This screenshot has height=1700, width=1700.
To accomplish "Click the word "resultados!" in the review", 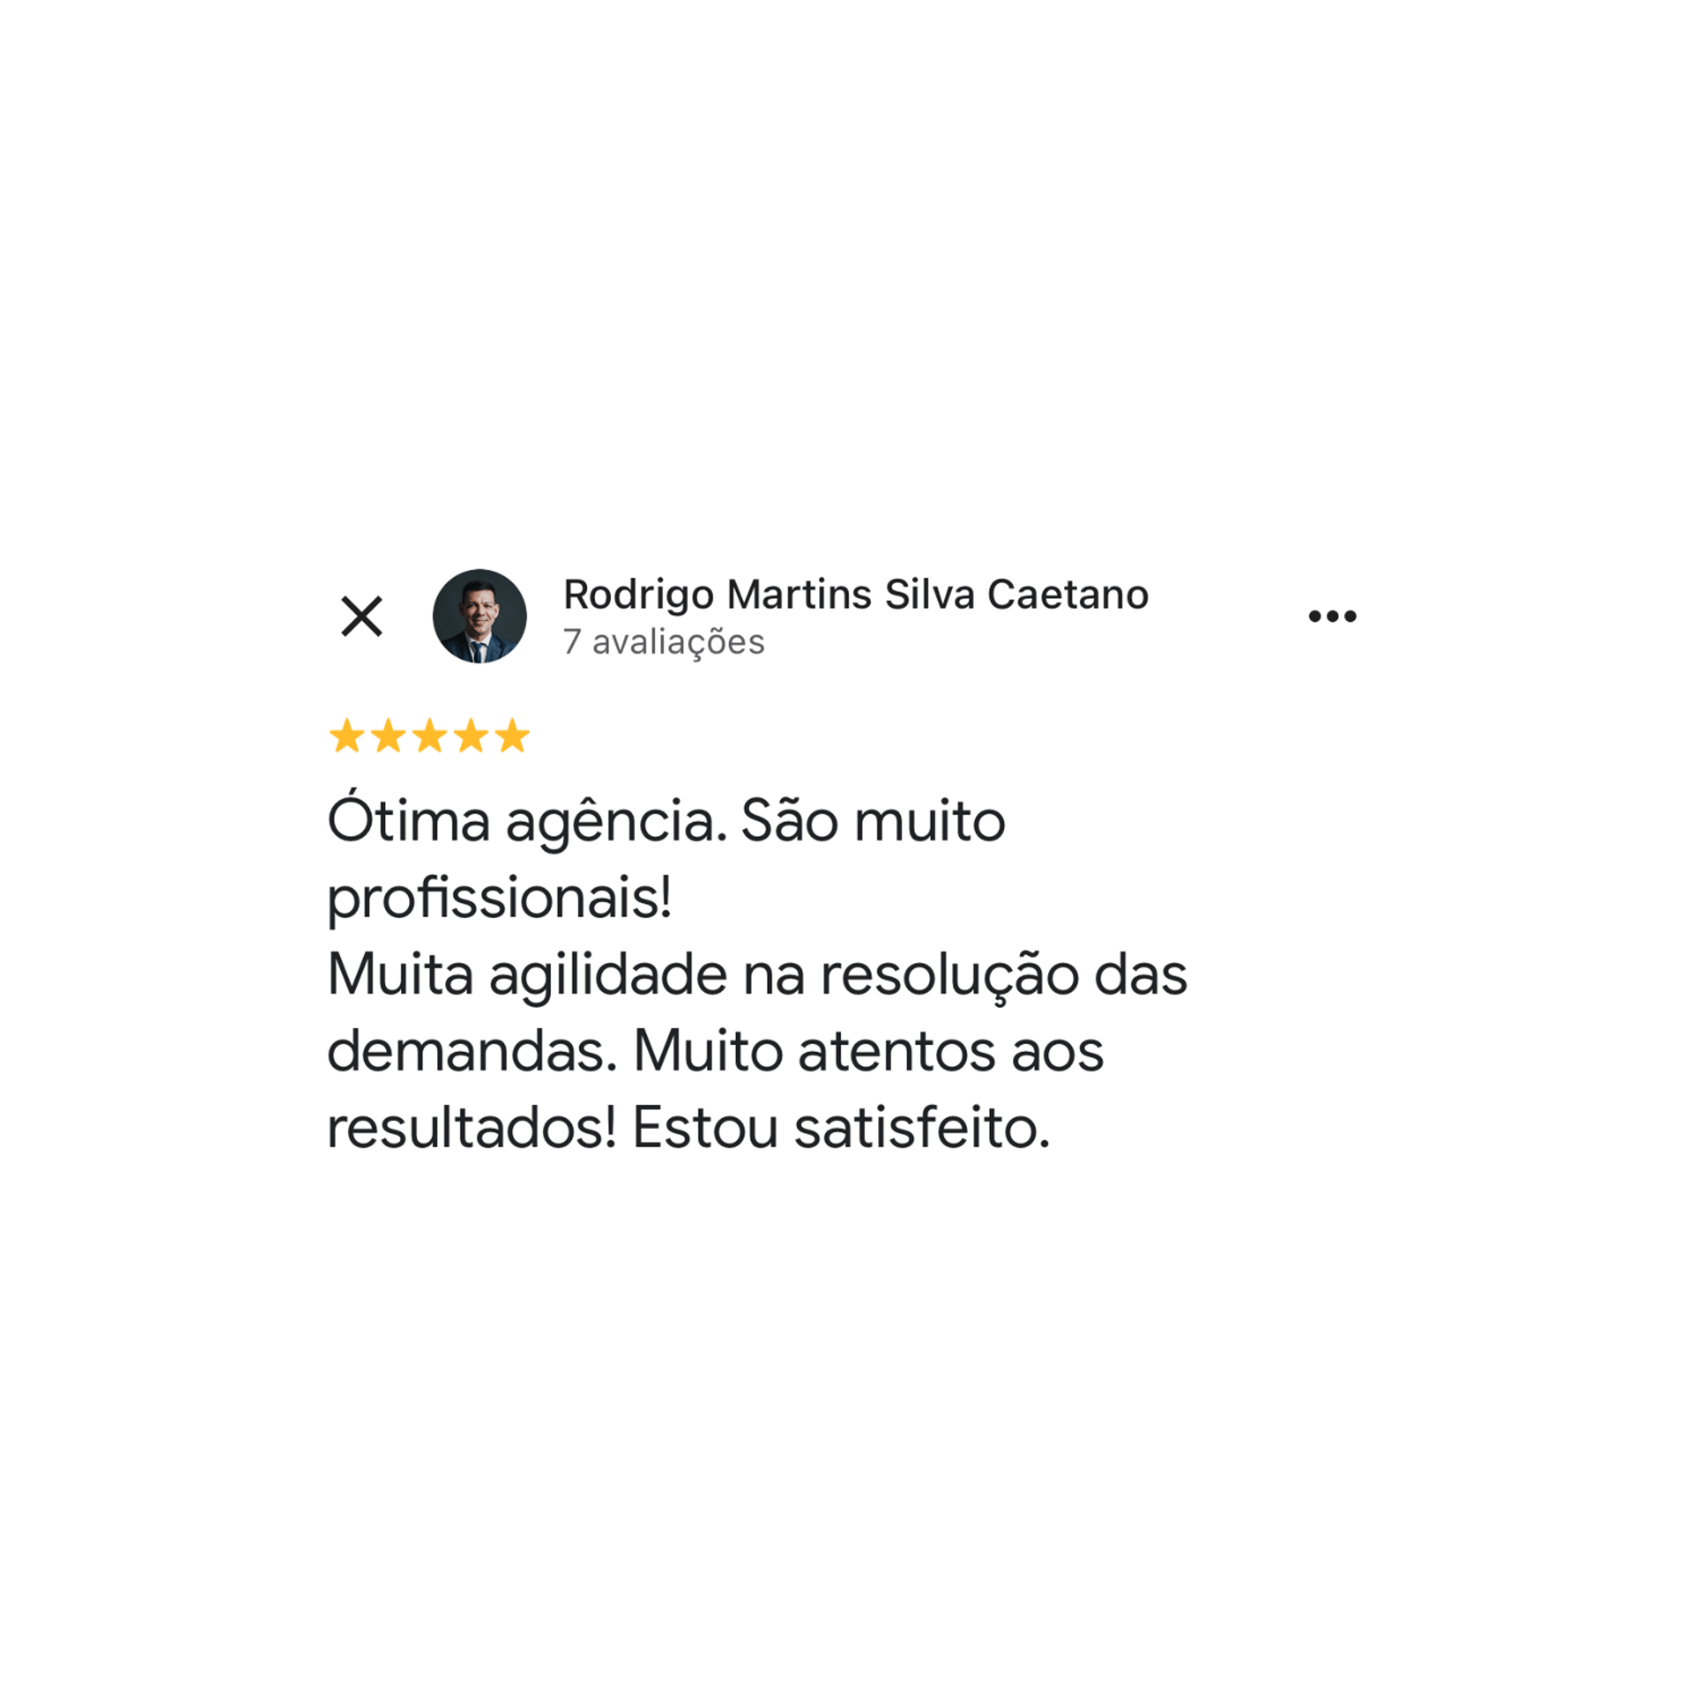I will pos(471,1128).
